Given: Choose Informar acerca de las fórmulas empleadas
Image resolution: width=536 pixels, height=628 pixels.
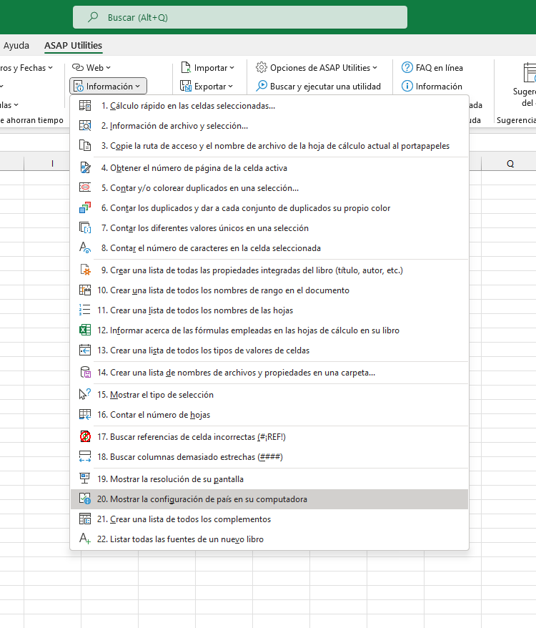Looking at the screenshot, I should [x=269, y=330].
